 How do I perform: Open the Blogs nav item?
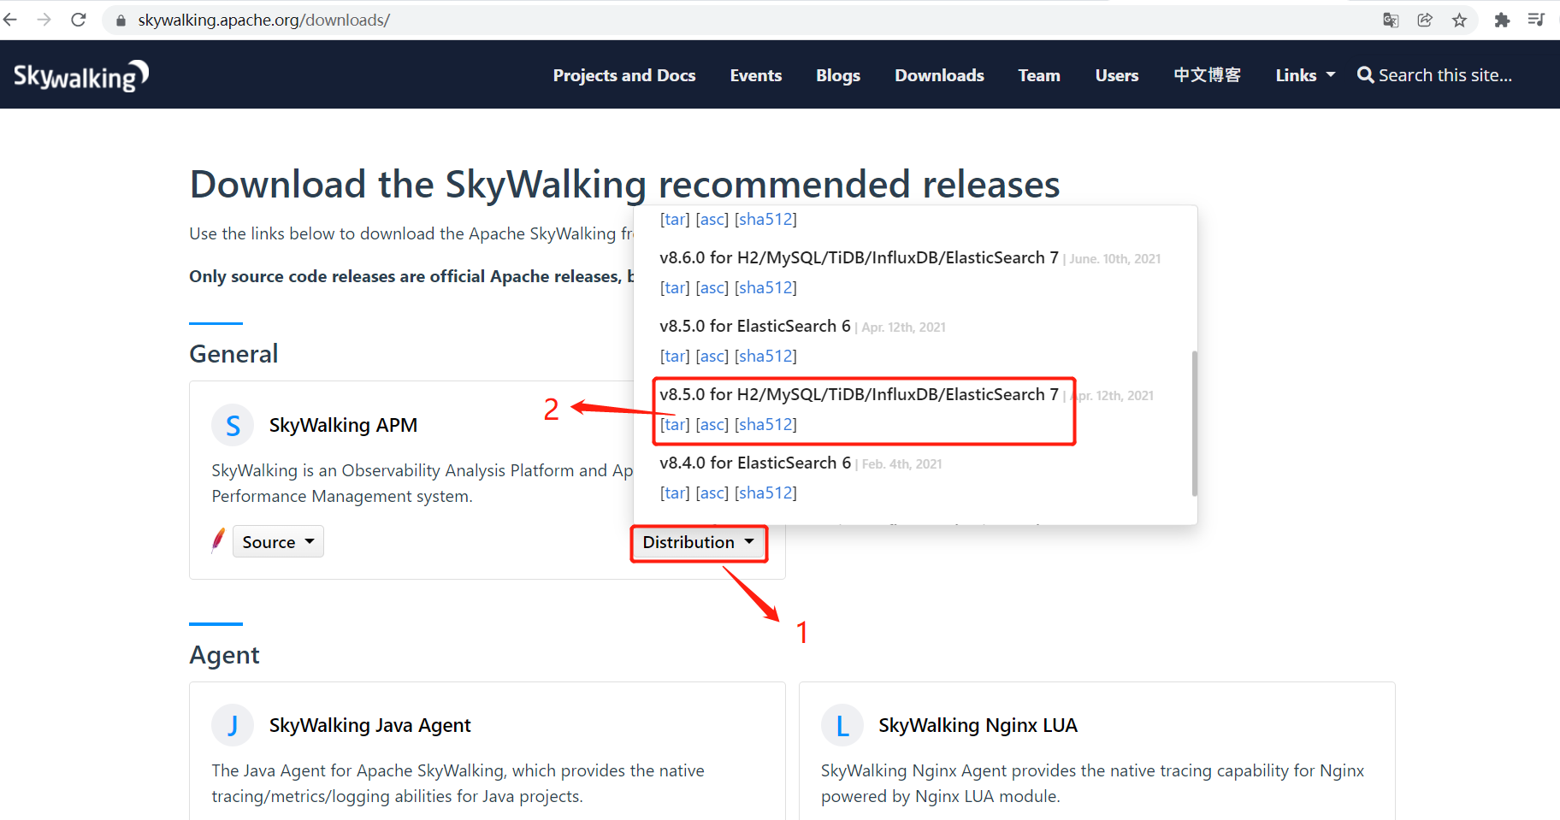pos(838,75)
